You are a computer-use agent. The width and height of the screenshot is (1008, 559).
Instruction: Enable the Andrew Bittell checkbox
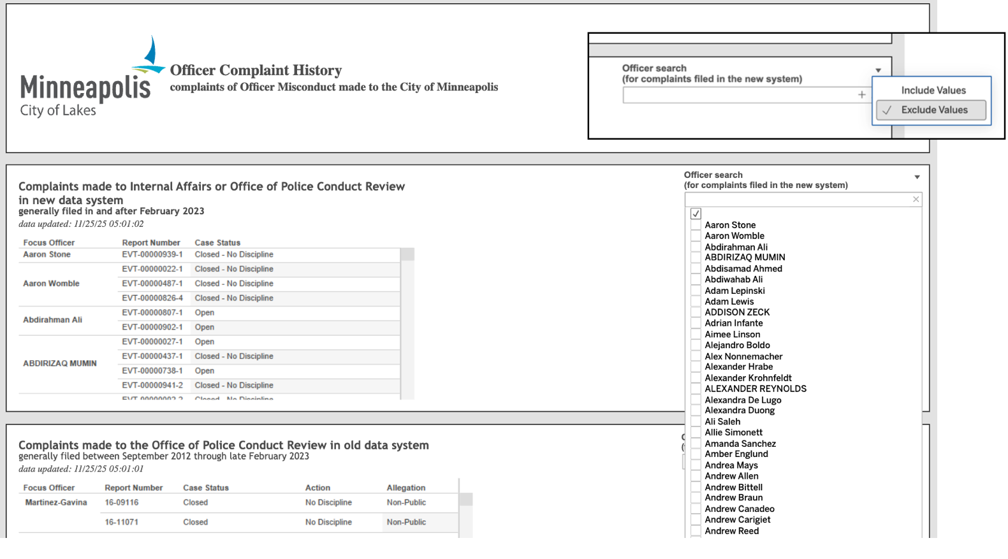pyautogui.click(x=696, y=488)
